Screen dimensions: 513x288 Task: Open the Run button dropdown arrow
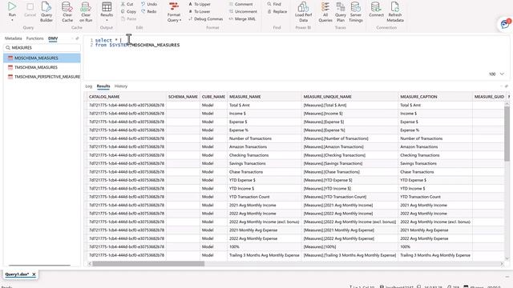pyautogui.click(x=12, y=20)
